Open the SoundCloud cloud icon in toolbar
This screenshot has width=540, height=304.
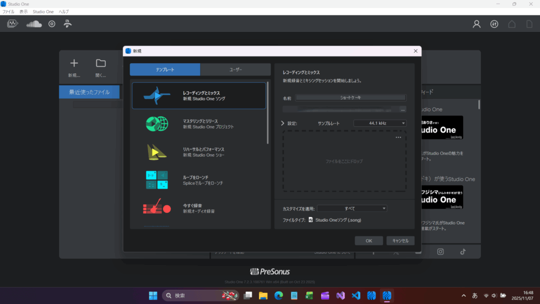[x=34, y=24]
